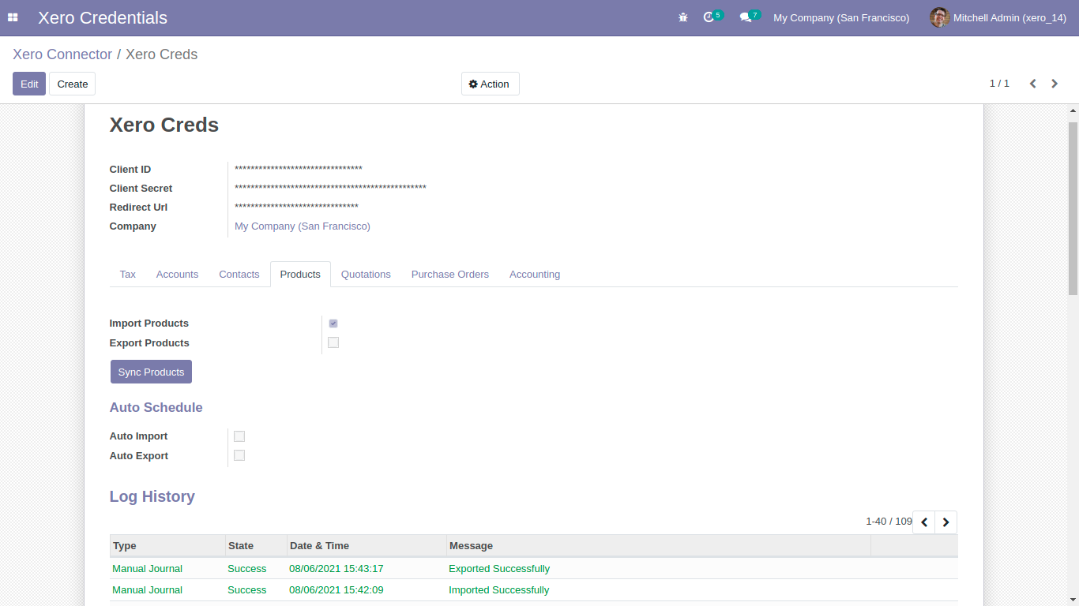Open the apps grid menu icon
This screenshot has height=606, width=1079.
click(13, 17)
